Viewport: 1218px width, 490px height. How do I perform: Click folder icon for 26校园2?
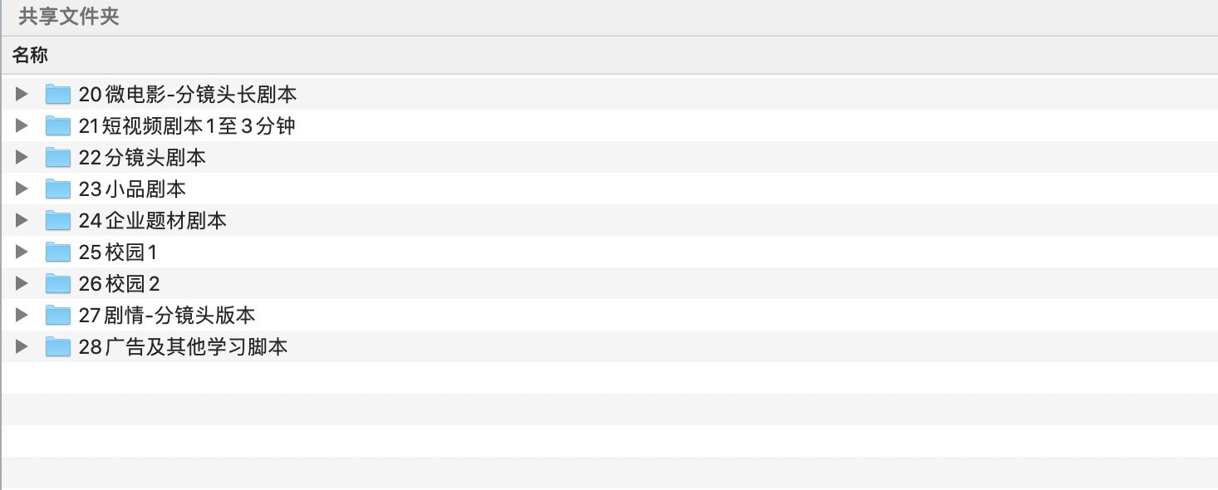[58, 284]
